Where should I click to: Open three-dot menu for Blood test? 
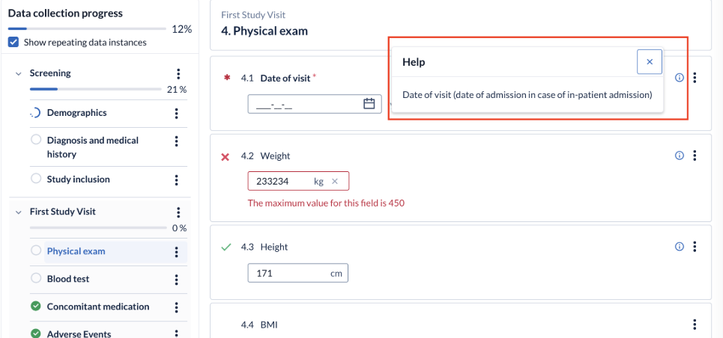(x=176, y=279)
